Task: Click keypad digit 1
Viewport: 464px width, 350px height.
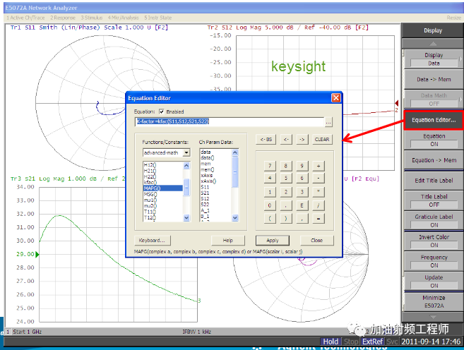Action: pyautogui.click(x=270, y=192)
